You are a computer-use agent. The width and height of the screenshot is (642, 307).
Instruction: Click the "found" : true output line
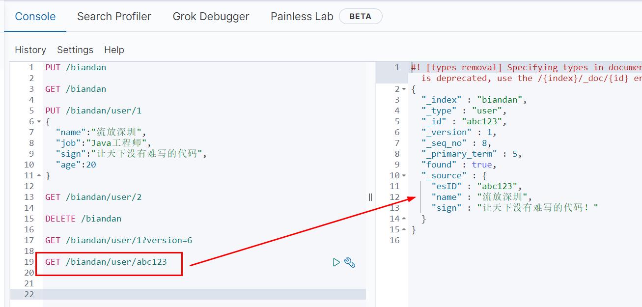[x=459, y=165]
